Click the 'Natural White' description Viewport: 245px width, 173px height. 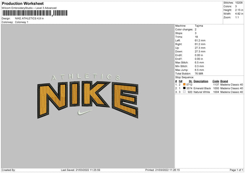point(202,92)
